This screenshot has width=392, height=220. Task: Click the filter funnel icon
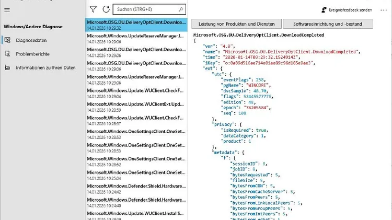93,9
